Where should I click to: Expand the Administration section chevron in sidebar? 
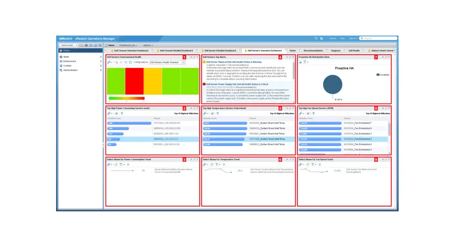[101, 70]
